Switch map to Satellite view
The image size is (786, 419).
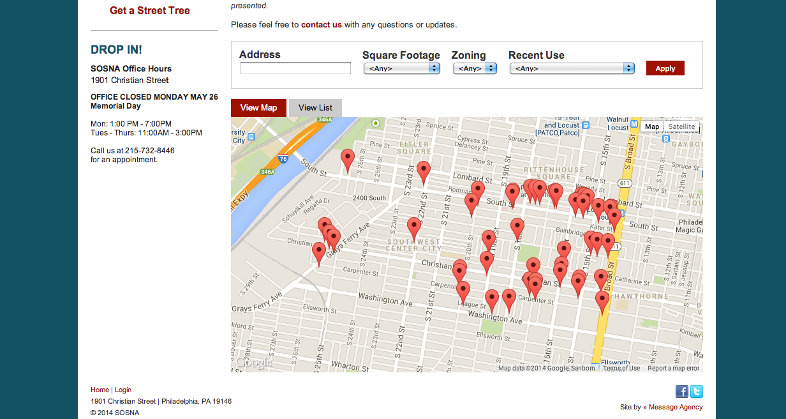click(681, 126)
